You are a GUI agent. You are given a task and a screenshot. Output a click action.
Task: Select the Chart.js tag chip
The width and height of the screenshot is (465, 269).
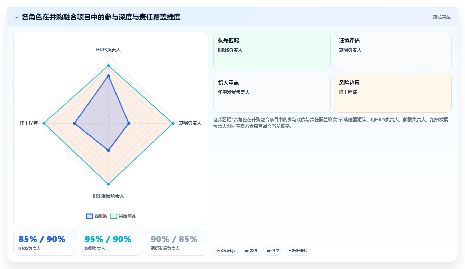(226, 251)
